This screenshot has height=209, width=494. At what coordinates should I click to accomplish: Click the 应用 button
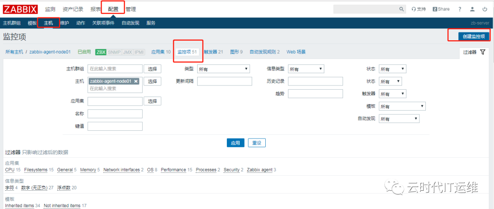[x=236, y=143]
